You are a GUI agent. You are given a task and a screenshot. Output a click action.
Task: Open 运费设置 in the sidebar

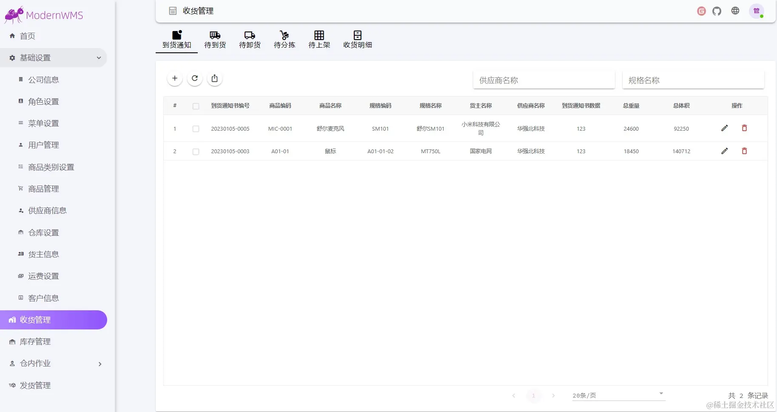tap(43, 276)
